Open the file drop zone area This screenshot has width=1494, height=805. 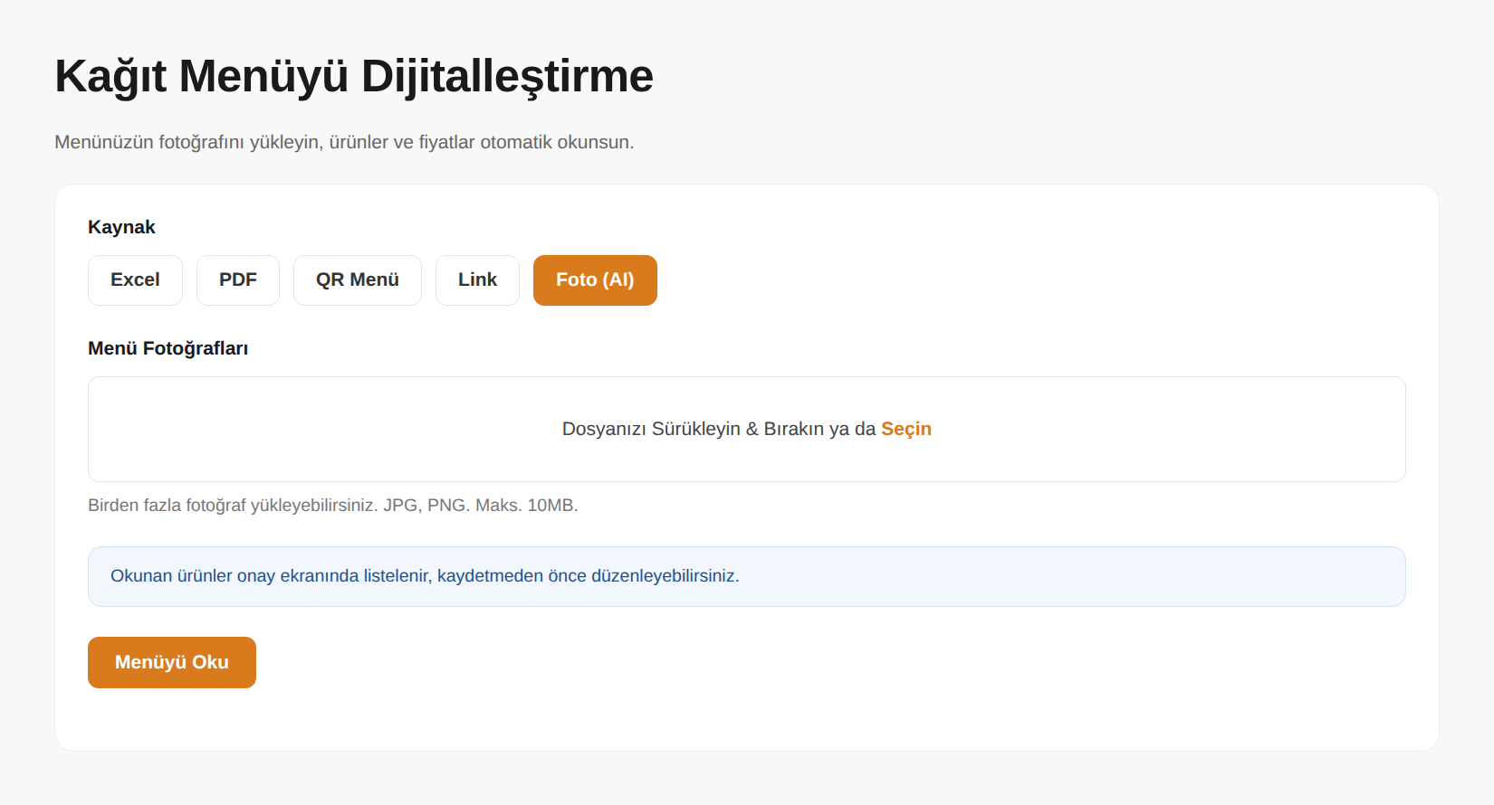(x=747, y=429)
